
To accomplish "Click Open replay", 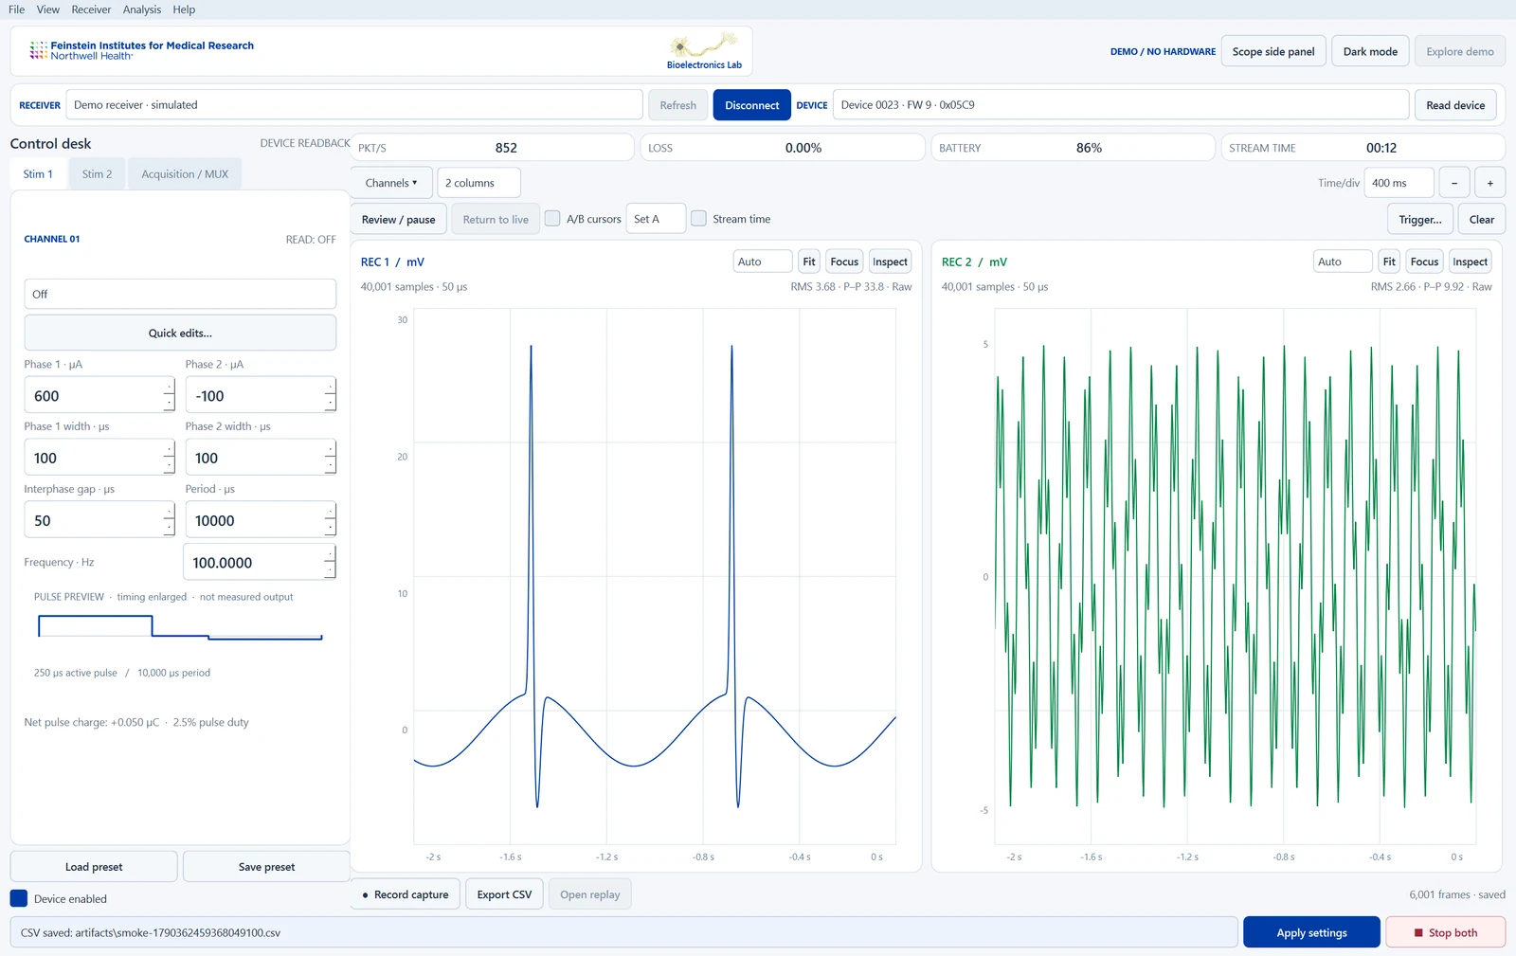I will pos(589,894).
